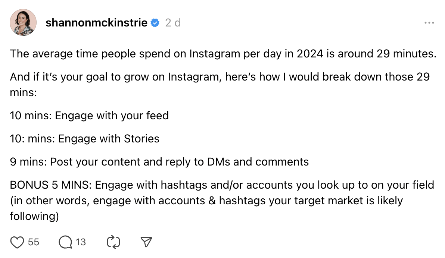Screen dimensions: 445x258
Task: Toggle like on shannonmckinstrie's post
Action: pos(18,242)
